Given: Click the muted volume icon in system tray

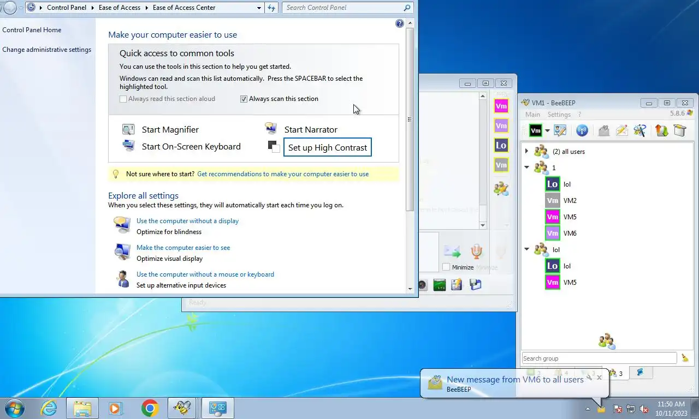Looking at the screenshot, I should point(644,409).
